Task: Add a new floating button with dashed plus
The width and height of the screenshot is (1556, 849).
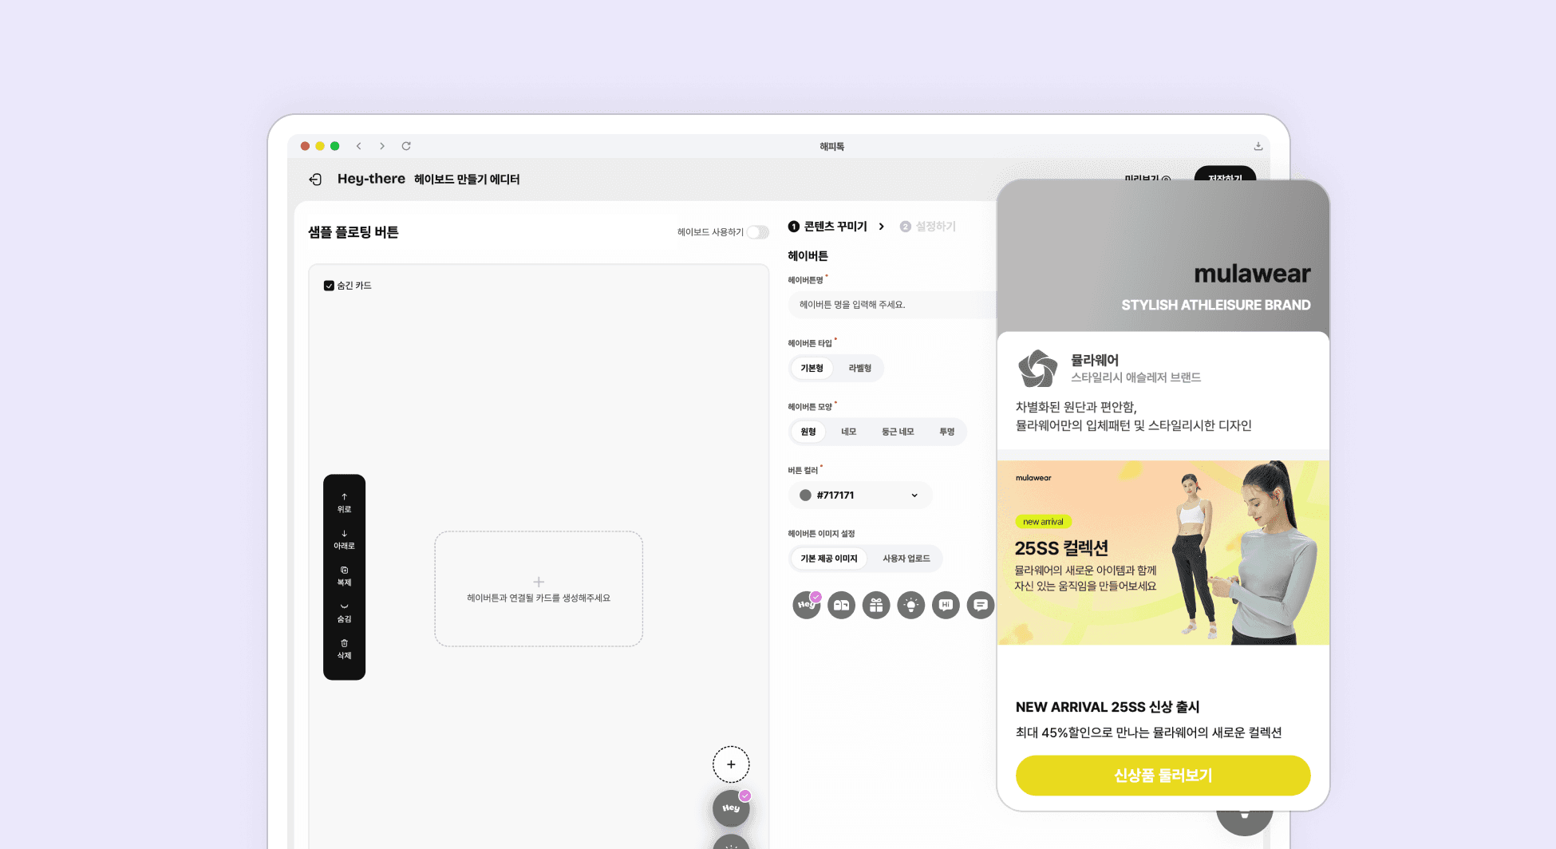Action: tap(731, 764)
